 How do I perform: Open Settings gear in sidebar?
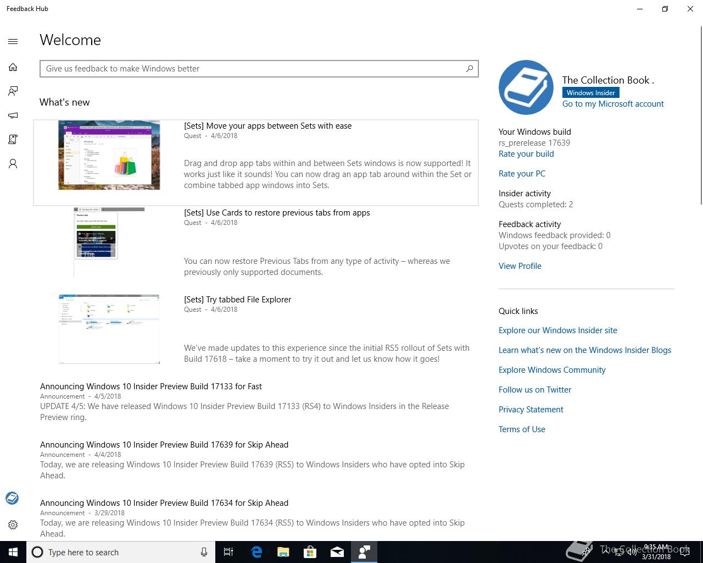point(13,525)
